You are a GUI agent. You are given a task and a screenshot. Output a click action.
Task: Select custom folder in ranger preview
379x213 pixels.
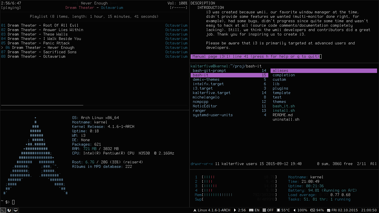click(279, 80)
